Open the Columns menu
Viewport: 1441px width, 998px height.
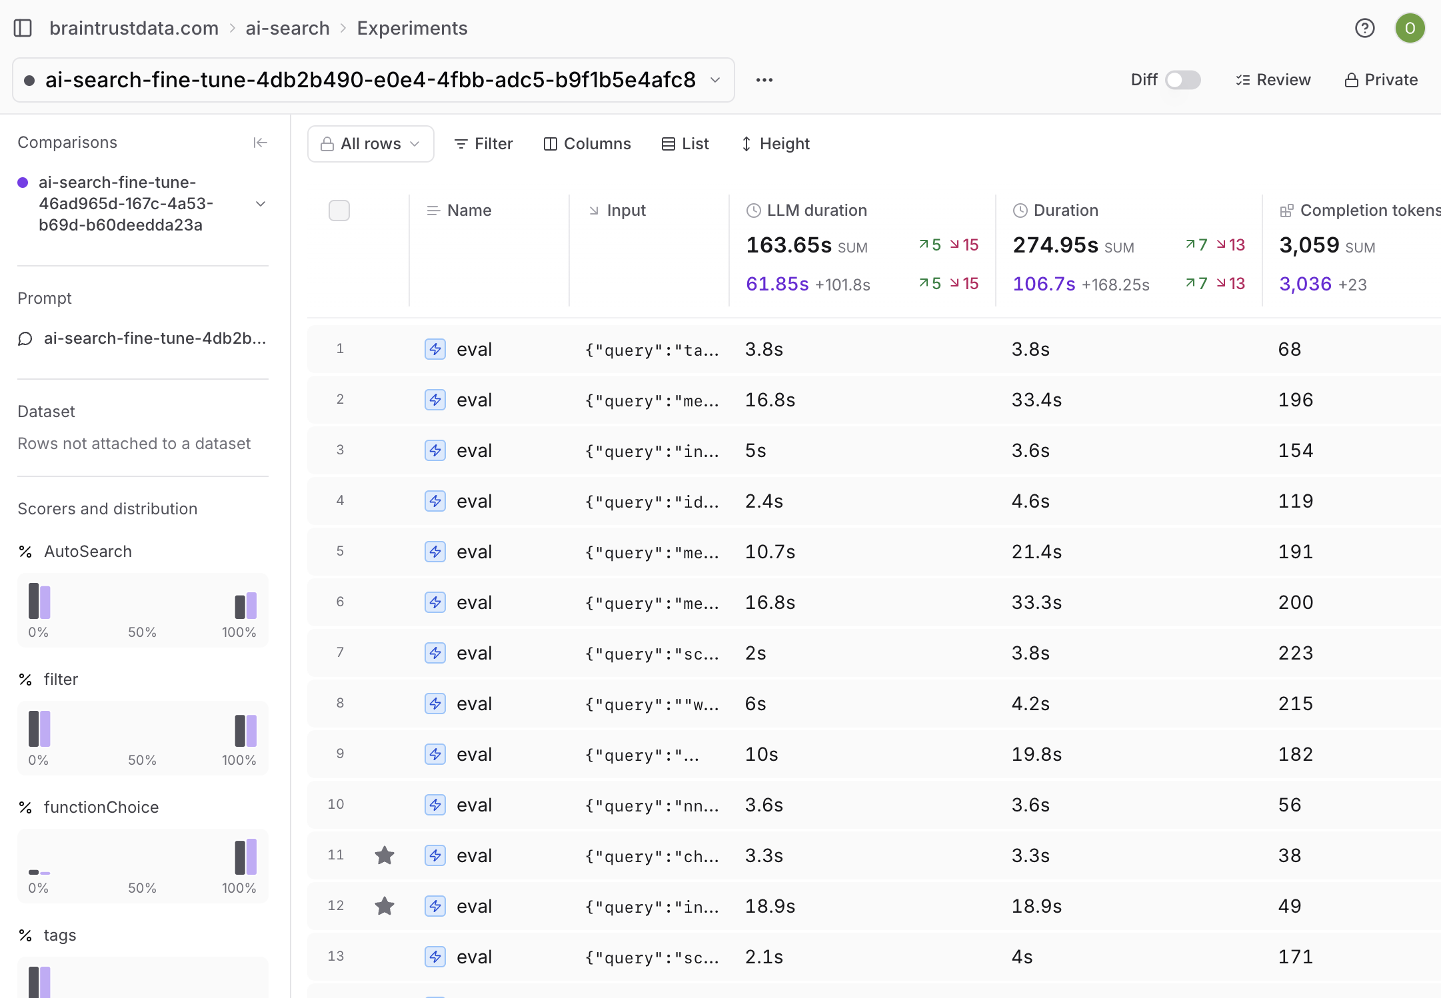pos(587,144)
